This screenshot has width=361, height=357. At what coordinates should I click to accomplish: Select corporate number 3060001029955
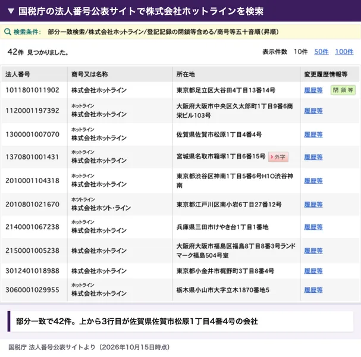32,290
